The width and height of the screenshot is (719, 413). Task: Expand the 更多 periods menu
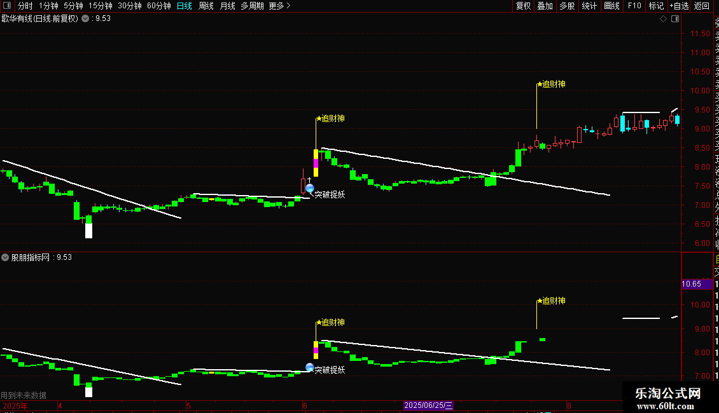[x=280, y=6]
